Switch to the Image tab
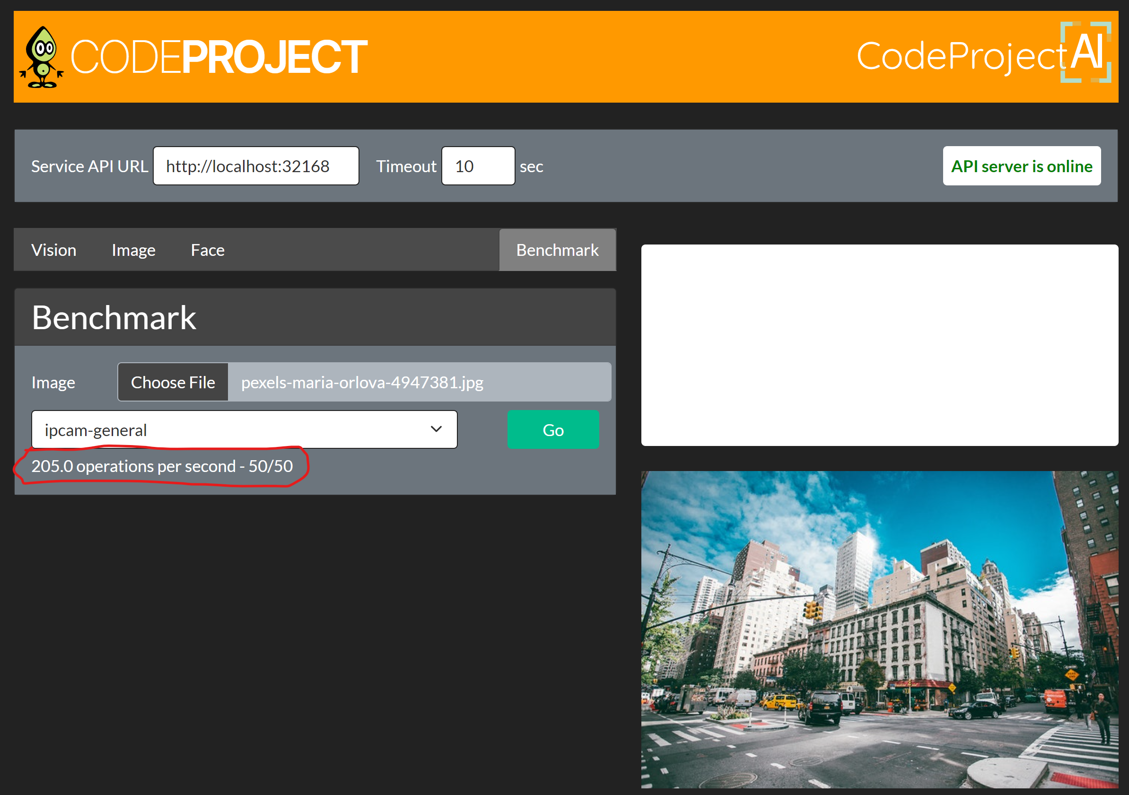 [x=133, y=250]
